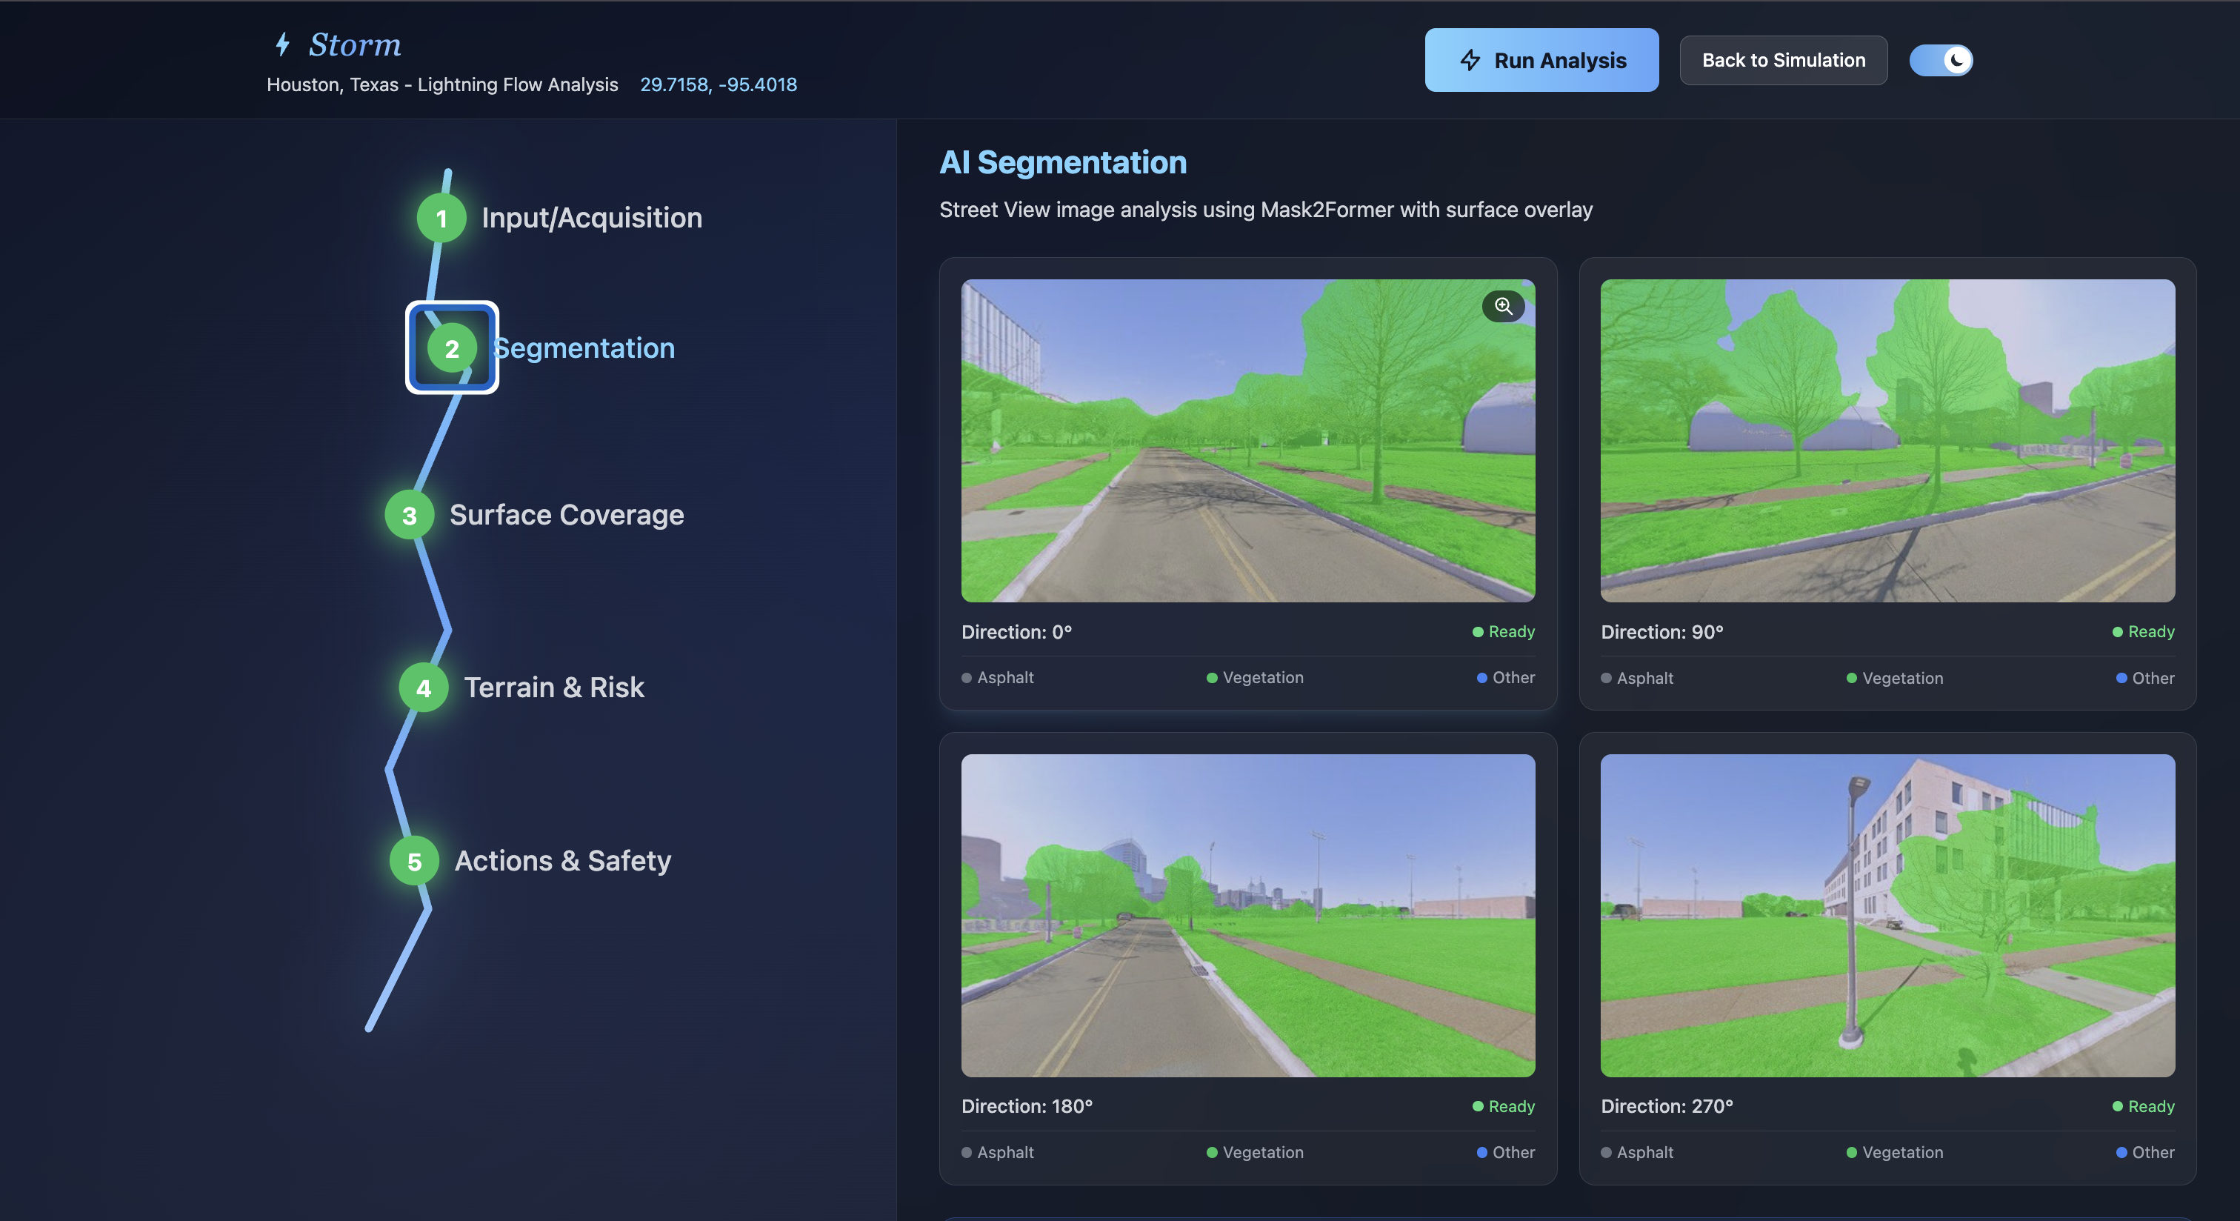Screen dimensions: 2240x1221
Task: View the Direction 270° segmented image
Action: coord(1887,915)
